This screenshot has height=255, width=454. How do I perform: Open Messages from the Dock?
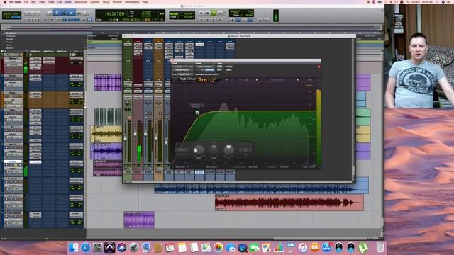coord(230,248)
